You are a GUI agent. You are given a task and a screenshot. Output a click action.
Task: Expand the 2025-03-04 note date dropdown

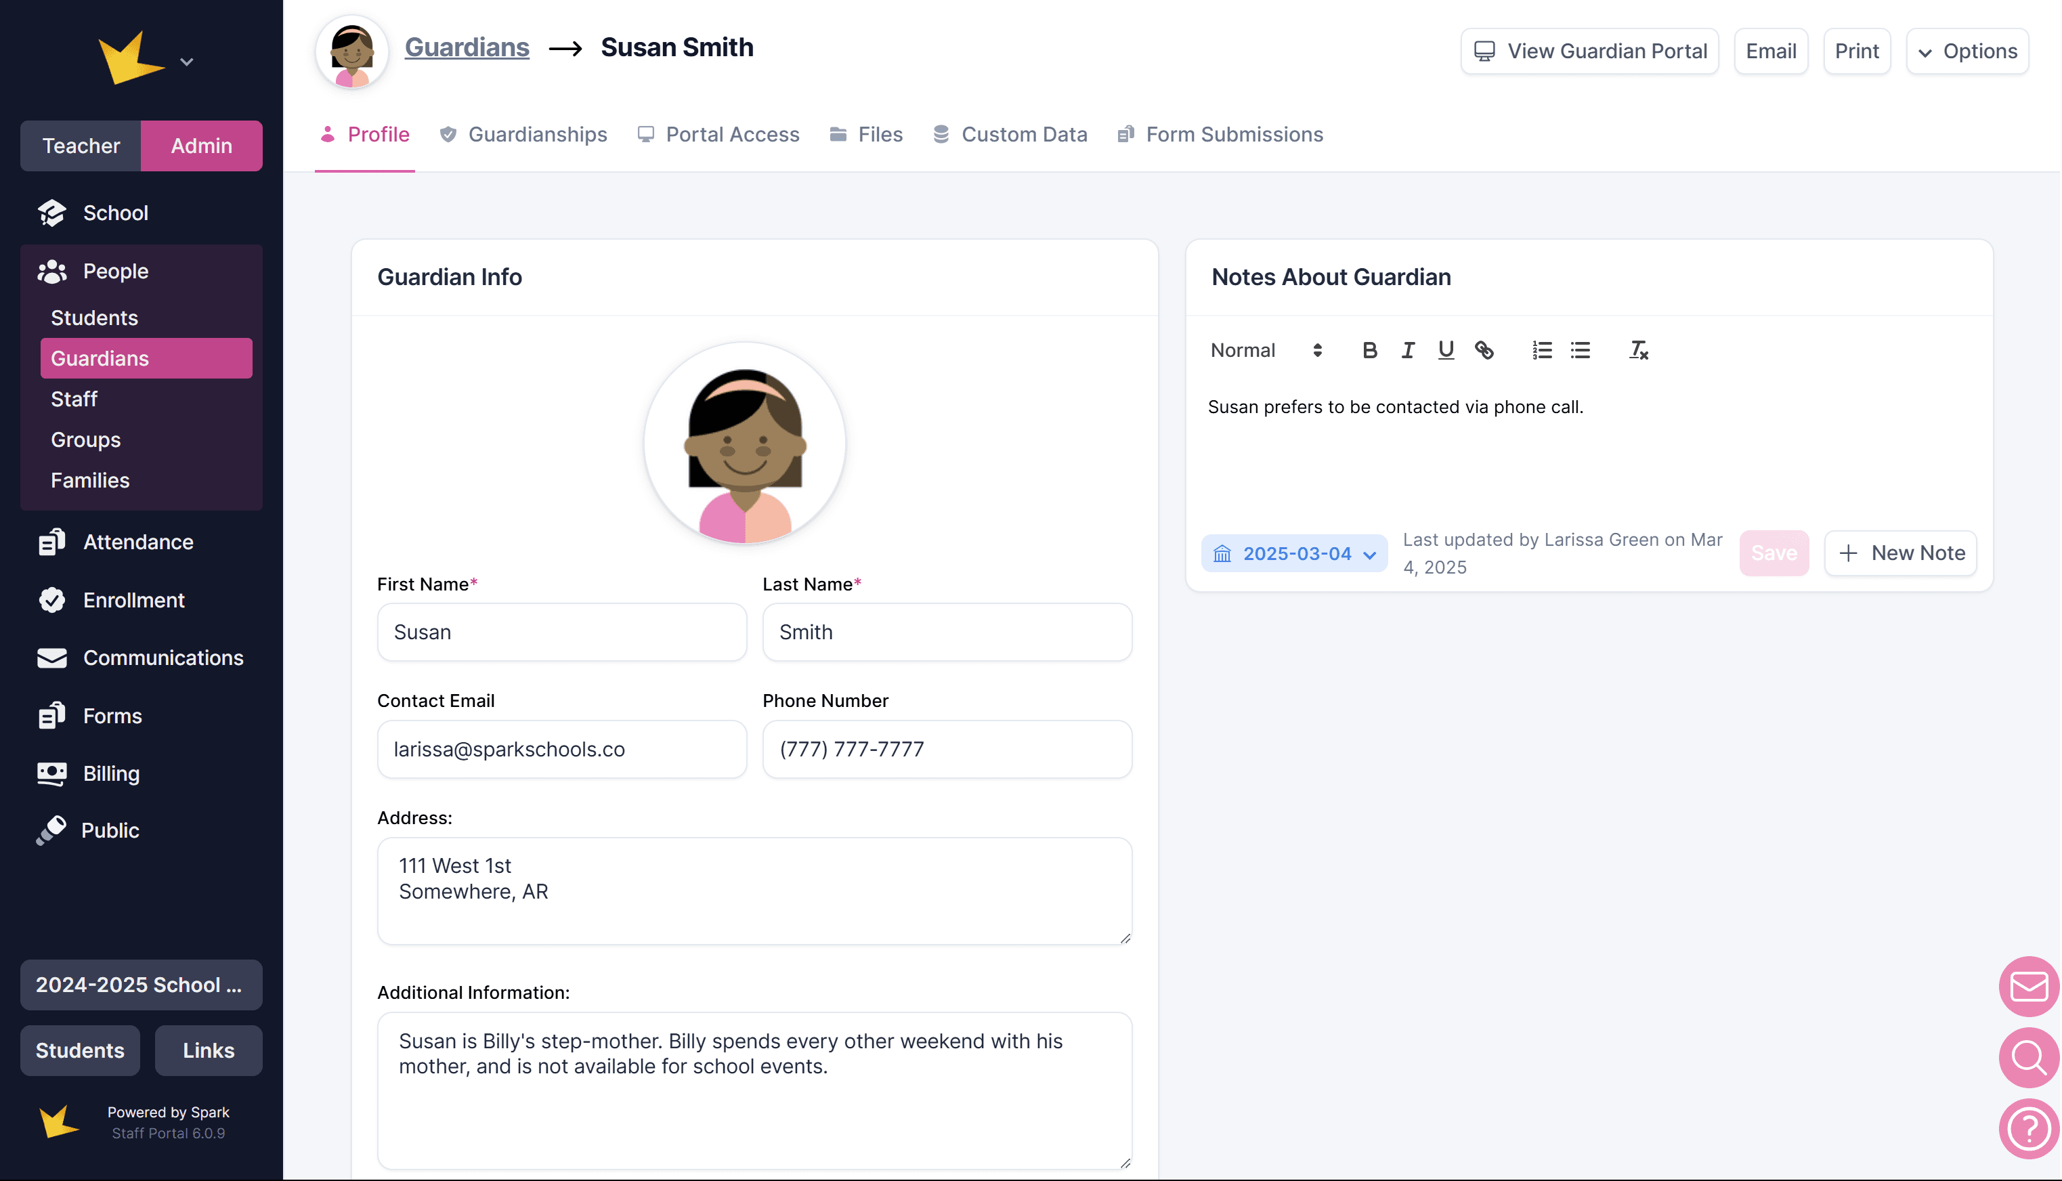1294,554
